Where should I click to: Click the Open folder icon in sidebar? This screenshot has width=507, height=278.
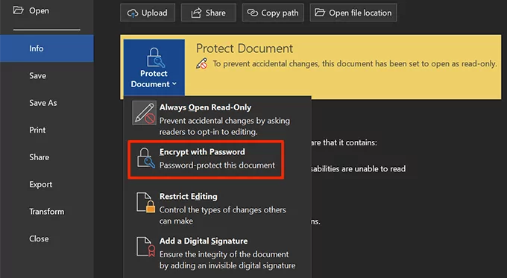18,10
